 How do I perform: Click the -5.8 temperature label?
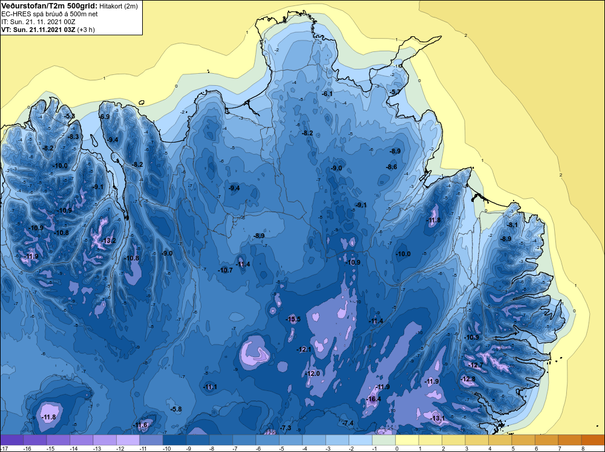[175, 409]
